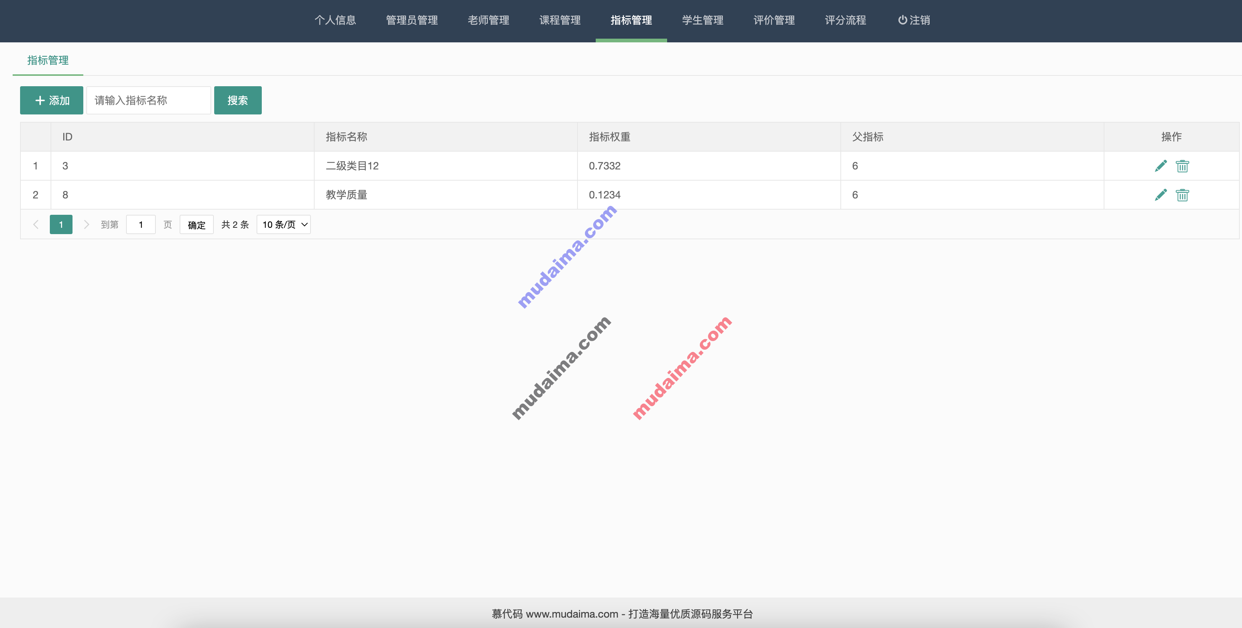Log out via the 注销 menu item
The width and height of the screenshot is (1242, 628).
[x=914, y=20]
